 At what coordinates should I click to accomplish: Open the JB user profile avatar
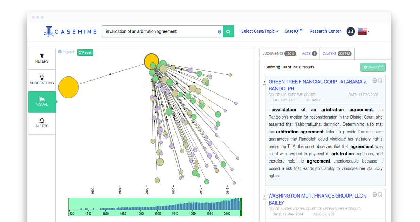tap(351, 31)
